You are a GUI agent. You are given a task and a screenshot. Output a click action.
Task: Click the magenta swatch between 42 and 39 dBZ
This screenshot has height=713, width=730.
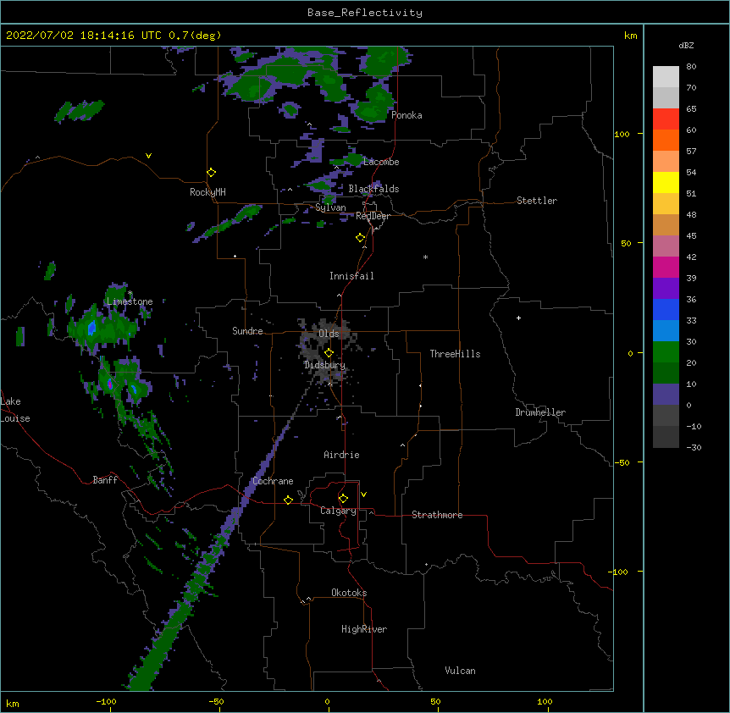(x=666, y=267)
